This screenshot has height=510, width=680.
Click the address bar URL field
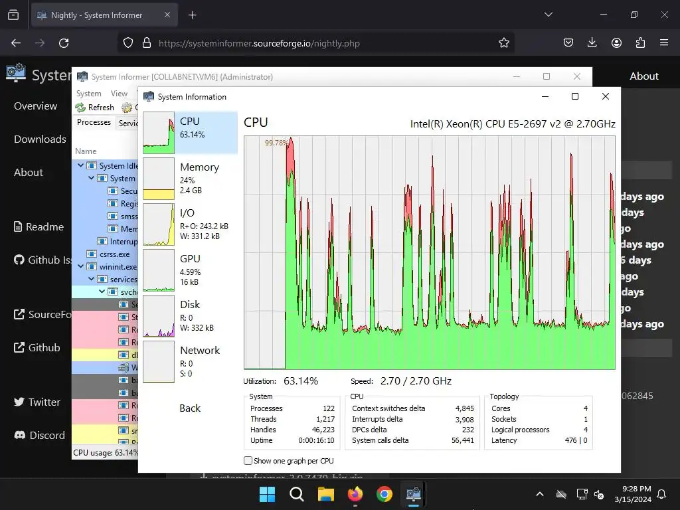tap(317, 43)
